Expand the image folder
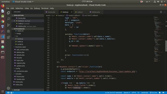Image resolution: width=167 pixels, height=94 pixels. pyautogui.click(x=19, y=33)
